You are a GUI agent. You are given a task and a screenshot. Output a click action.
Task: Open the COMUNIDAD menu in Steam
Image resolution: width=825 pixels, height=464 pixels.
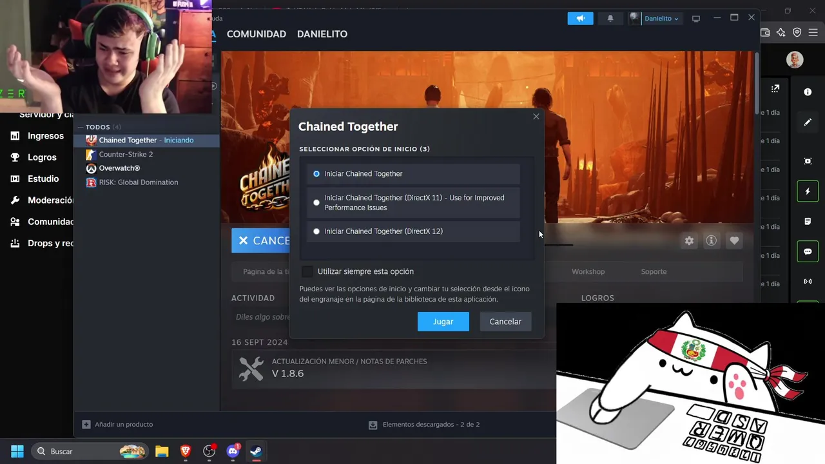pos(257,34)
